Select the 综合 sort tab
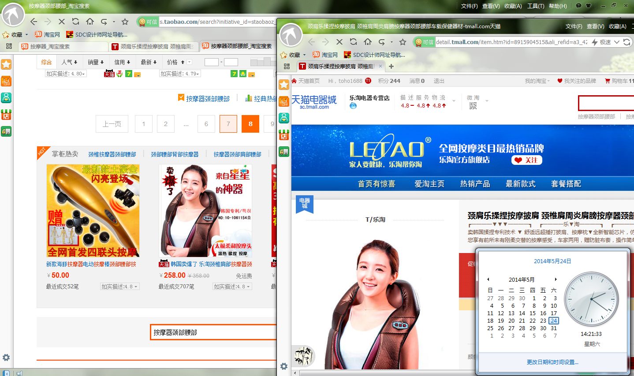The width and height of the screenshot is (634, 376). [46, 62]
